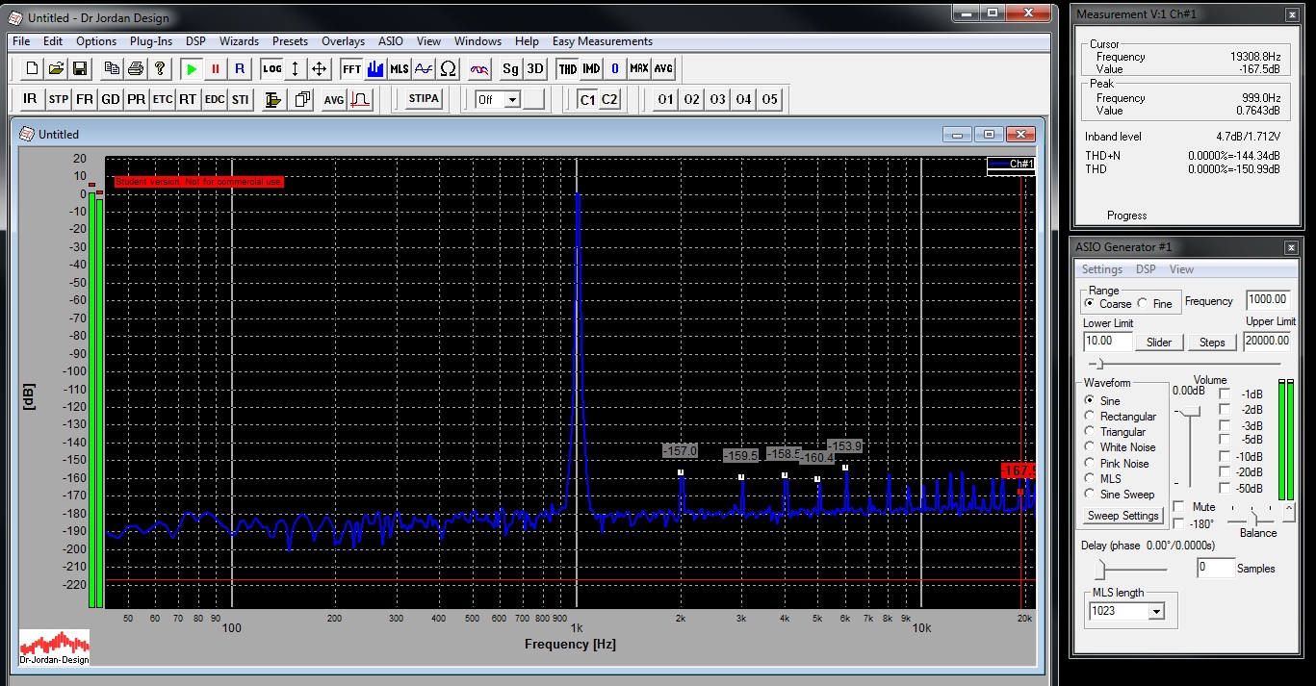Image resolution: width=1316 pixels, height=686 pixels.
Task: Copy using the toolbar copy icon
Action: (112, 68)
